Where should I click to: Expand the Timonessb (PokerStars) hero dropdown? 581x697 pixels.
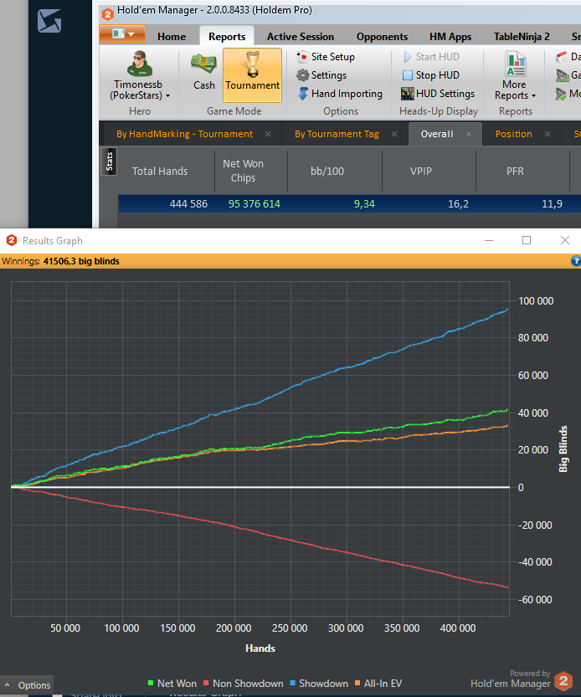click(140, 90)
